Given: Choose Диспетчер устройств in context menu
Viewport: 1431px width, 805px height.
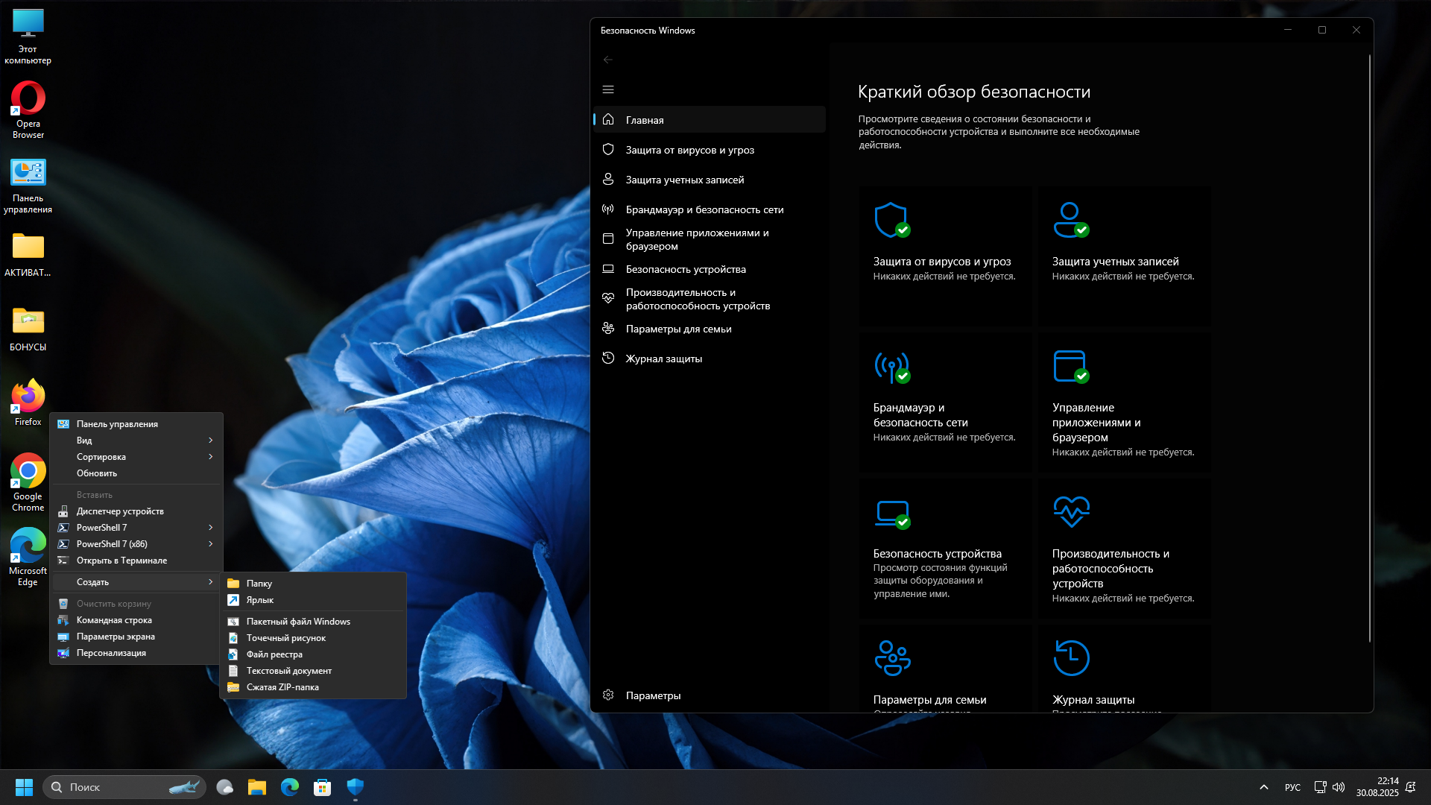Looking at the screenshot, I should tap(136, 511).
